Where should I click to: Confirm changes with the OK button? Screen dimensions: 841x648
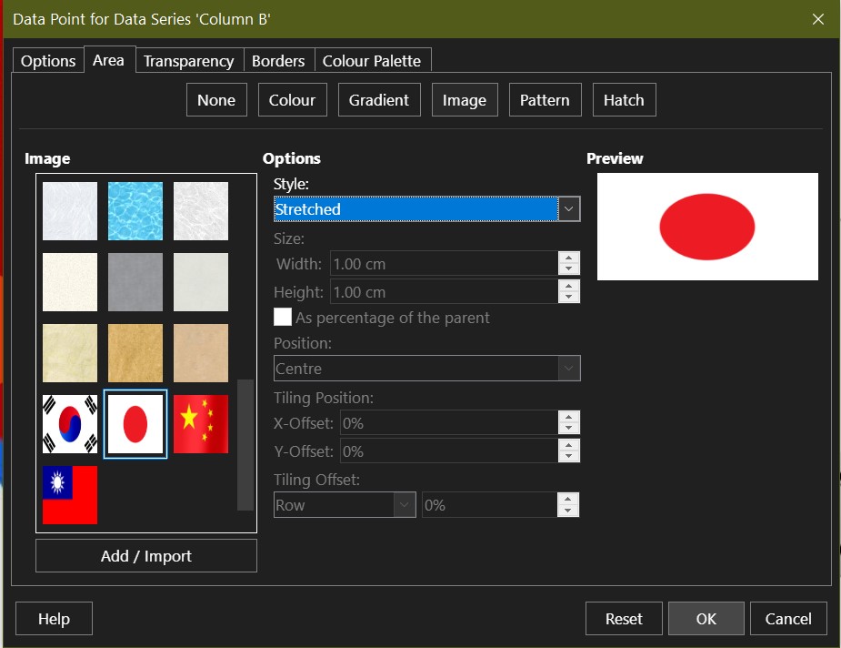point(706,619)
